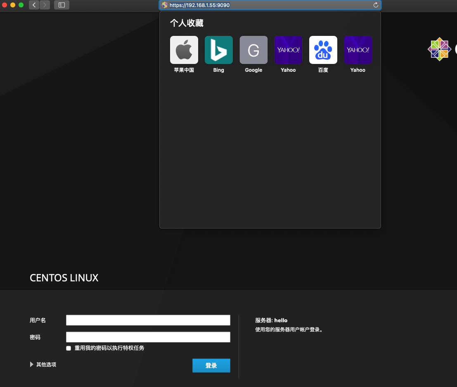Open the 百度 Baidu favorite
The height and width of the screenshot is (387, 457).
point(323,50)
